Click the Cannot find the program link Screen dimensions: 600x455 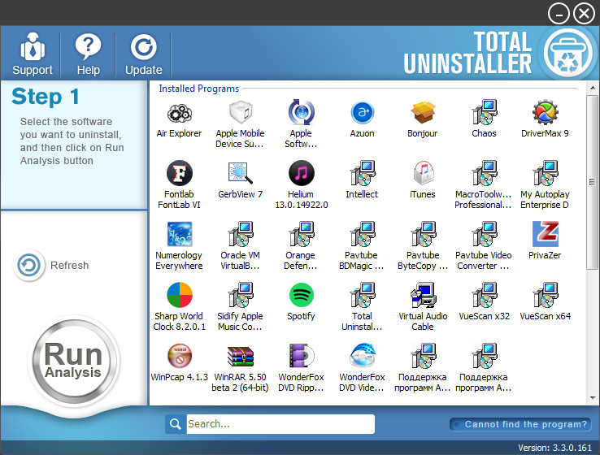(520, 424)
